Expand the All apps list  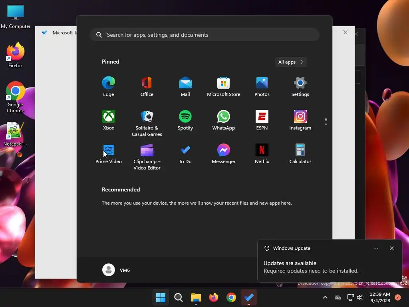(x=291, y=62)
